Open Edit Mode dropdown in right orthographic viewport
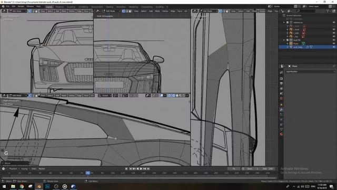 tap(18, 96)
